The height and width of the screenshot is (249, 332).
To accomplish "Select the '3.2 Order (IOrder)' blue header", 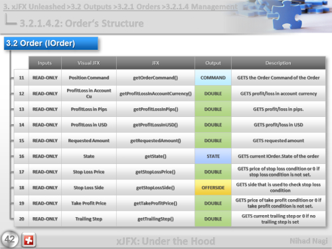I will (x=51, y=43).
